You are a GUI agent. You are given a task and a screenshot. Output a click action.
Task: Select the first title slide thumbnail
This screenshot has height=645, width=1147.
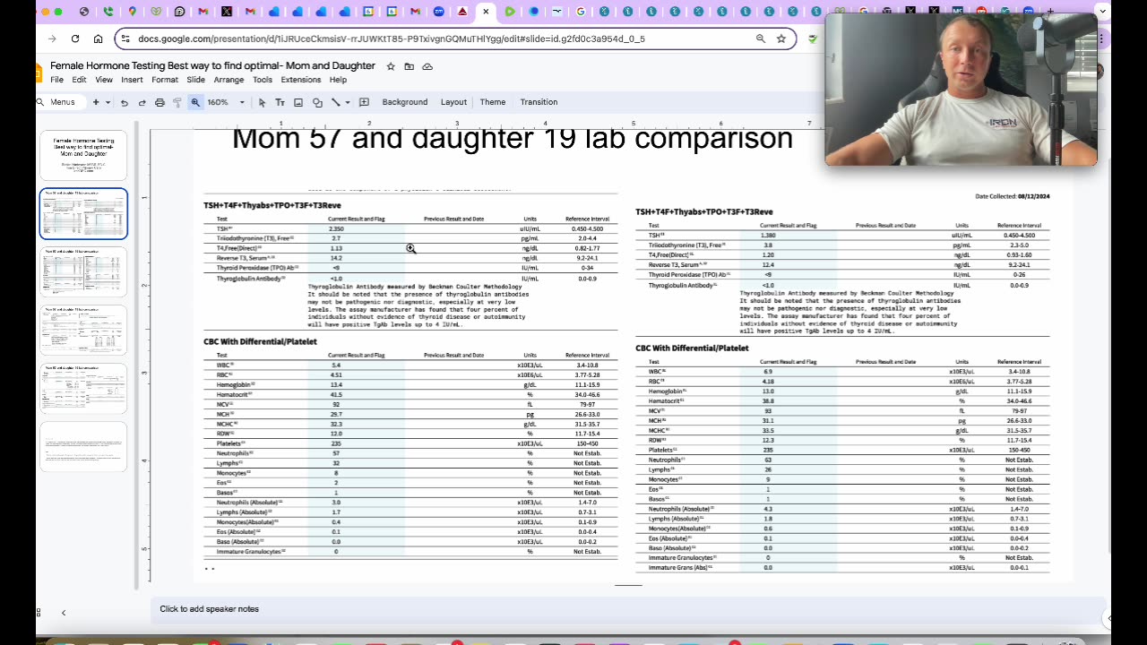tap(83, 155)
